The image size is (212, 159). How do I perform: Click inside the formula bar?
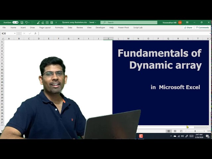coord(124,33)
